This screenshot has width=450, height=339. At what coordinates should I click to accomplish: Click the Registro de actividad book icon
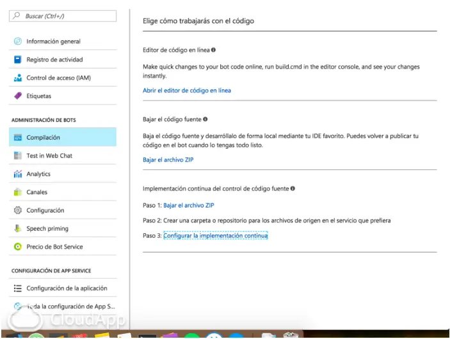tap(18, 60)
